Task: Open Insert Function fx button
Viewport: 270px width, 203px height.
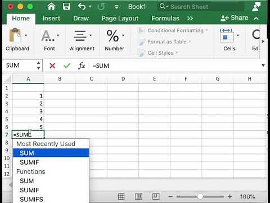Action: [x=82, y=65]
